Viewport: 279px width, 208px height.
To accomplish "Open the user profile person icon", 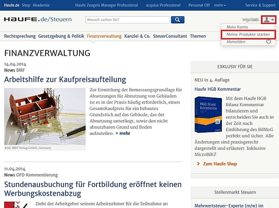I will tap(266, 20).
